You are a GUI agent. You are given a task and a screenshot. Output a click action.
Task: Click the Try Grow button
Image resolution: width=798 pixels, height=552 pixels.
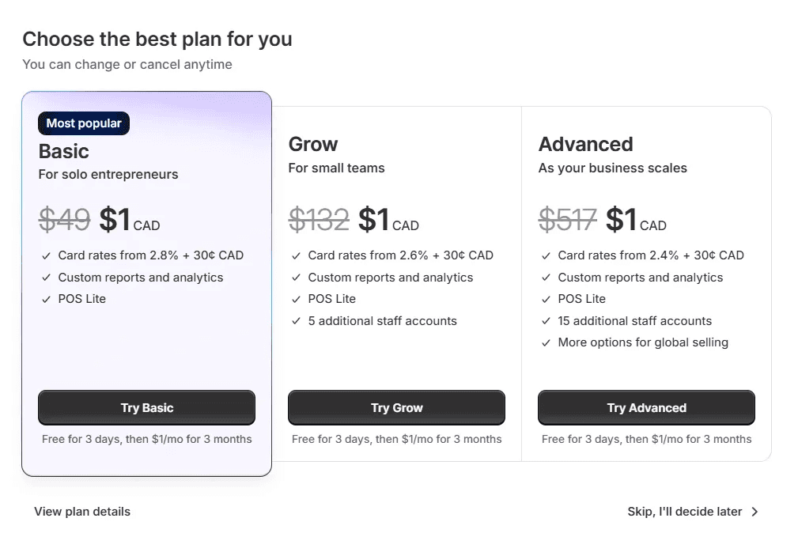(396, 407)
